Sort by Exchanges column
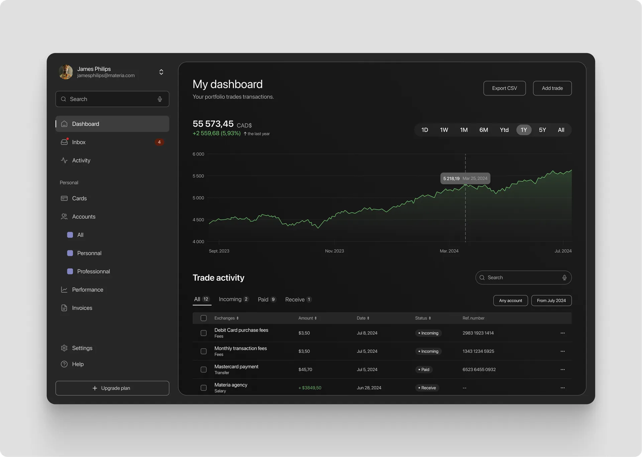Screen dimensions: 642x457 coord(226,318)
